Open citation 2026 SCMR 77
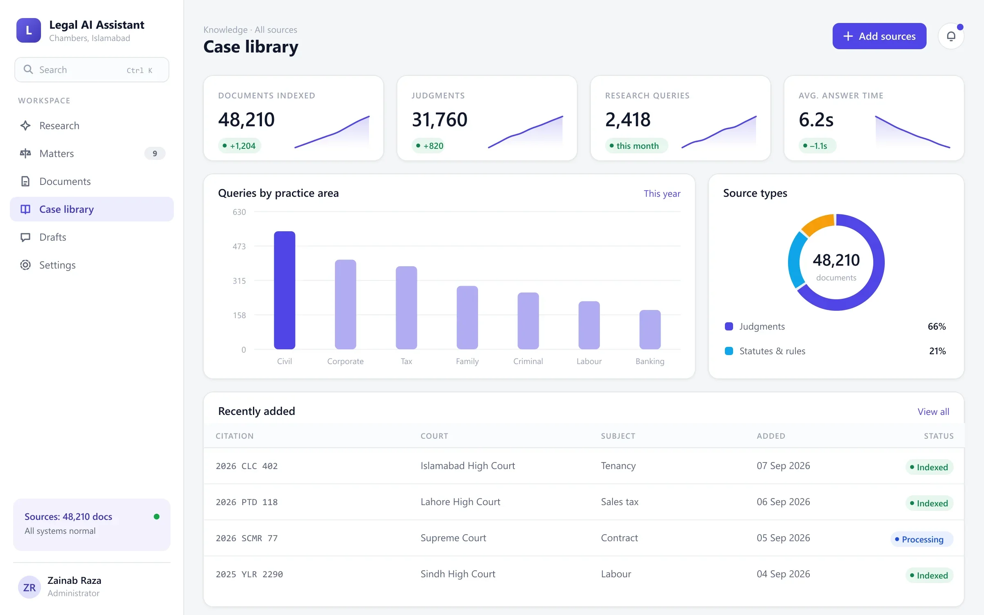Screen dimensions: 984x615 tap(247, 538)
